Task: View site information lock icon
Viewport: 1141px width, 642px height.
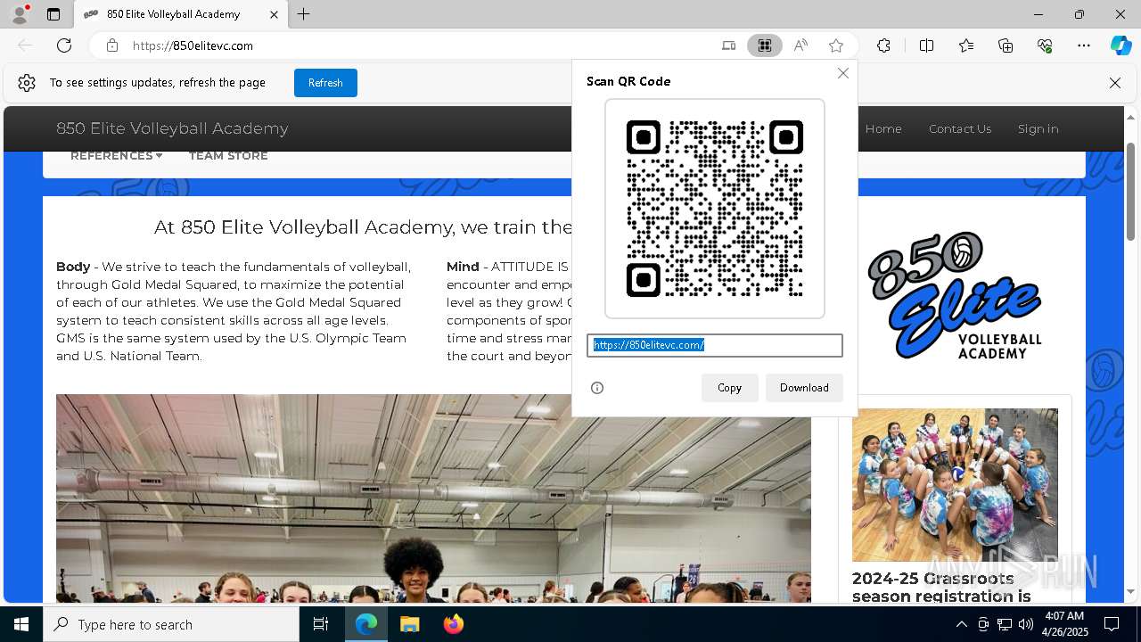Action: 112,45
